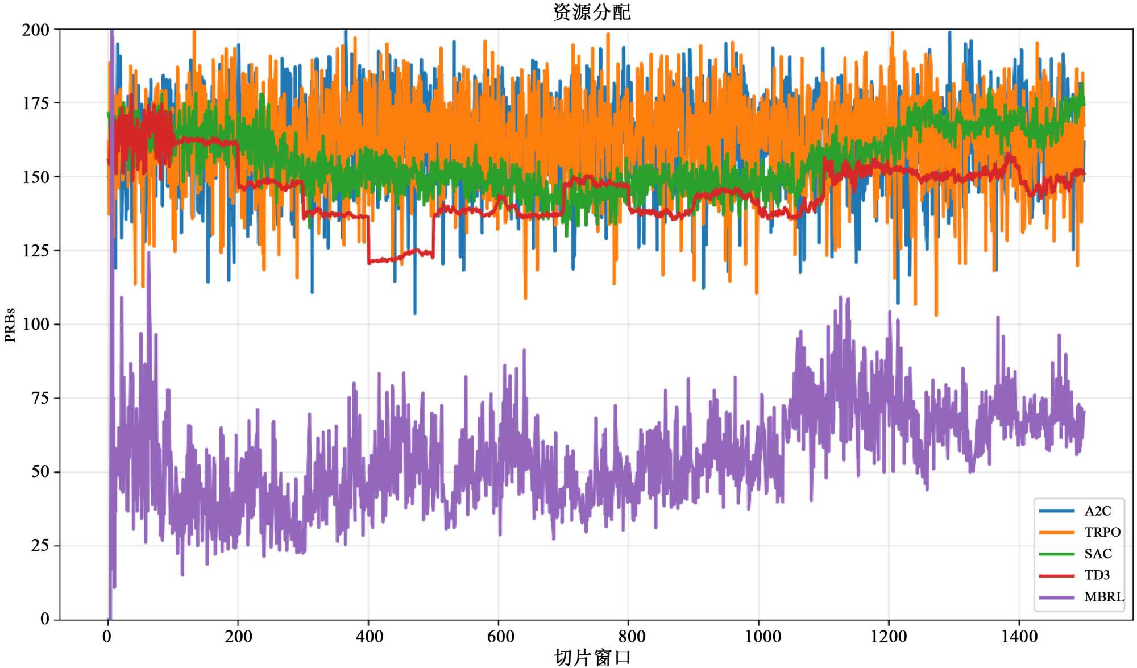Select the A2C legend text label
This screenshot has height=668, width=1137.
coord(1097,511)
